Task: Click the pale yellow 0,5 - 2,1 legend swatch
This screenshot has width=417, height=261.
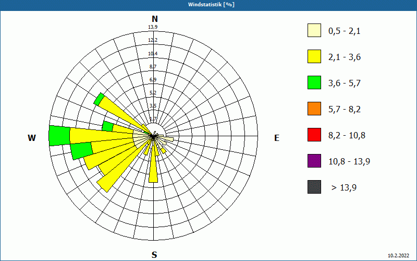Action: click(314, 30)
